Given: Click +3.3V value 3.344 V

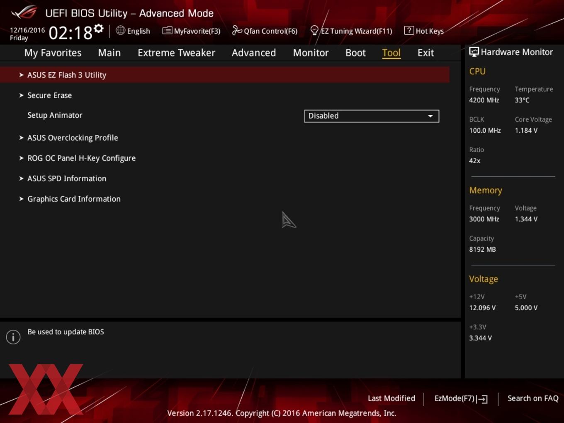Looking at the screenshot, I should click(480, 338).
